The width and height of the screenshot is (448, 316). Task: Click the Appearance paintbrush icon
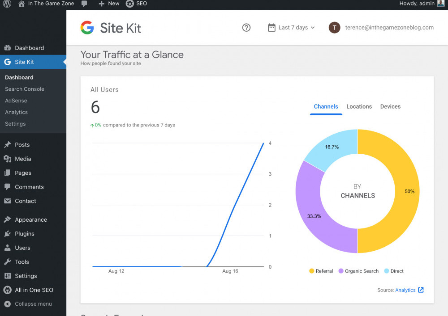coord(7,220)
